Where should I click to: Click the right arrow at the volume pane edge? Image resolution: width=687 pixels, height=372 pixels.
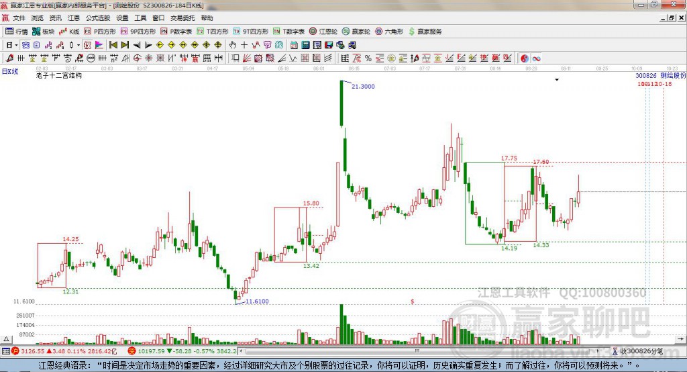680,339
